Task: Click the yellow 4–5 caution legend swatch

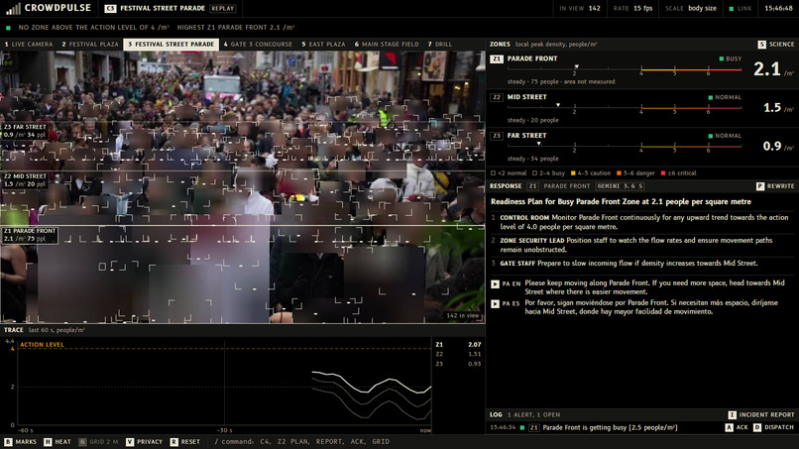Action: pyautogui.click(x=573, y=173)
